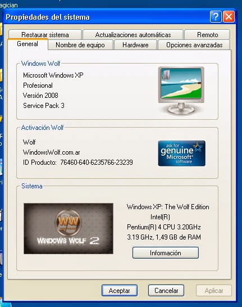Image resolution: width=242 pixels, height=307 pixels.
Task: Click the 'Activación Wolf' group label
Action: [42, 128]
